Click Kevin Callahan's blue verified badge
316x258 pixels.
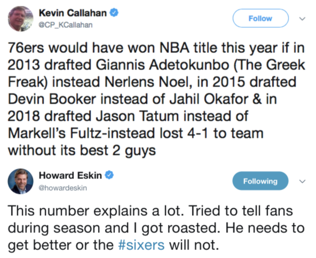tap(114, 13)
